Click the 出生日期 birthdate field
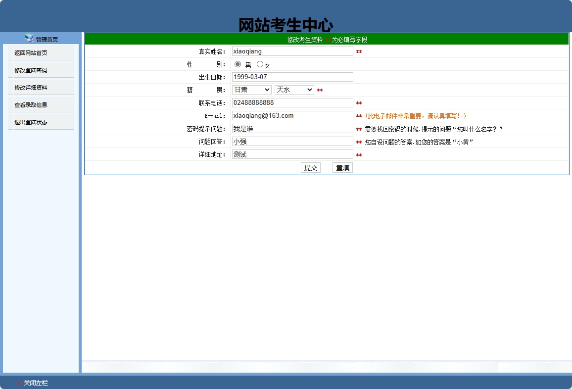Image resolution: width=572 pixels, height=389 pixels. click(x=292, y=77)
